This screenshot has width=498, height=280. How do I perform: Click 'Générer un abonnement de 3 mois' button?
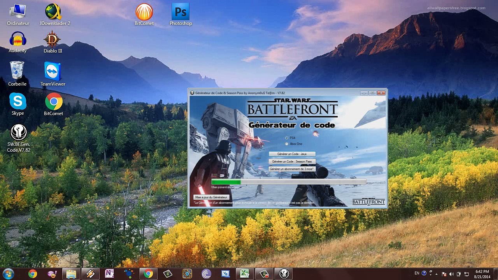[292, 169]
